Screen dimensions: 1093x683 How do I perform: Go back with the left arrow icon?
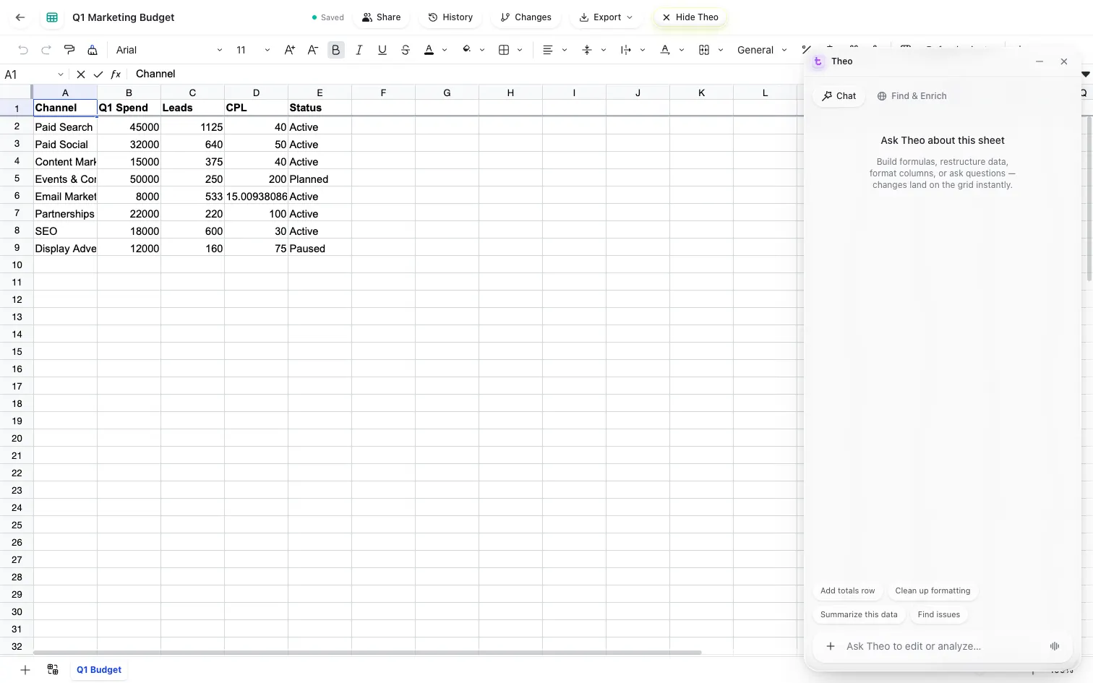[20, 17]
